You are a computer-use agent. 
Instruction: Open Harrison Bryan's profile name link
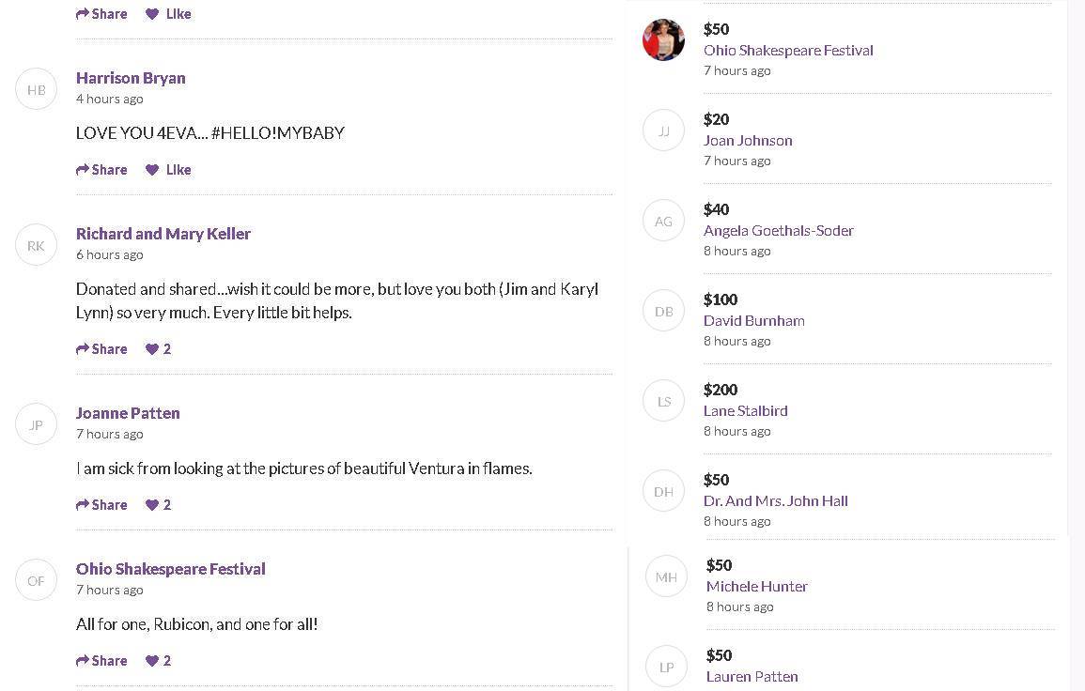pyautogui.click(x=131, y=78)
